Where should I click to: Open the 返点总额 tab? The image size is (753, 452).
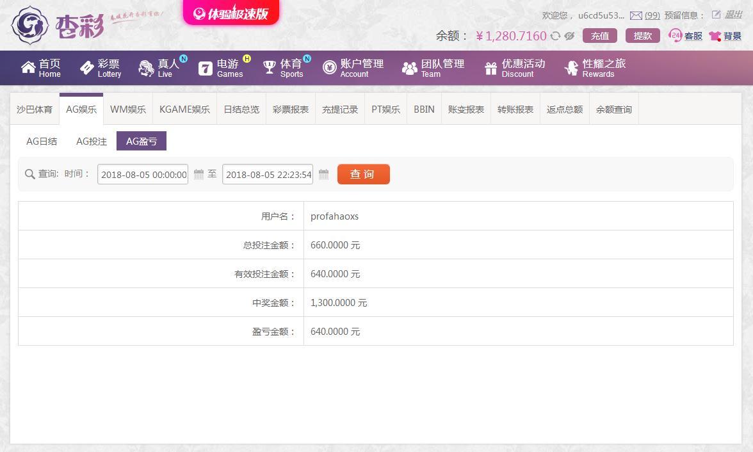click(565, 109)
